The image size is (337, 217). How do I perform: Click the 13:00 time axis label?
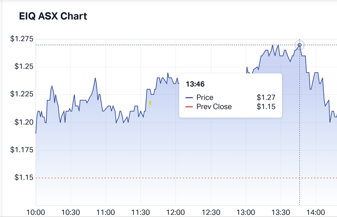click(246, 212)
